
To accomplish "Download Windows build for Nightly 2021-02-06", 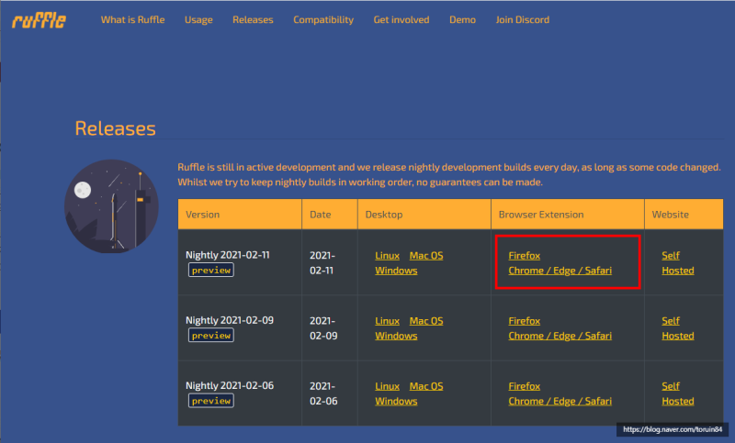I will click(x=396, y=402).
